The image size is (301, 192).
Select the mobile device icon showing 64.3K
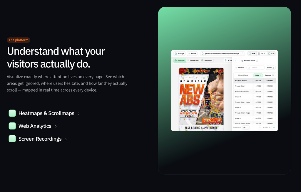point(262,53)
